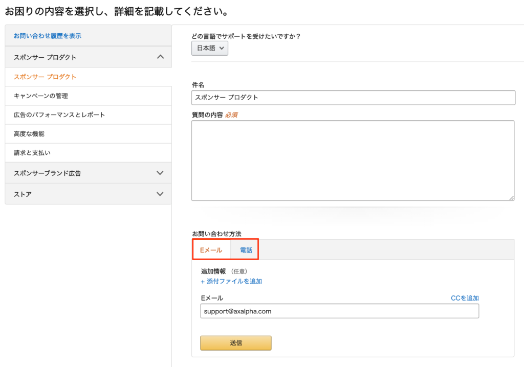Click the 質問の内容 text area
The width and height of the screenshot is (524, 367).
click(353, 160)
